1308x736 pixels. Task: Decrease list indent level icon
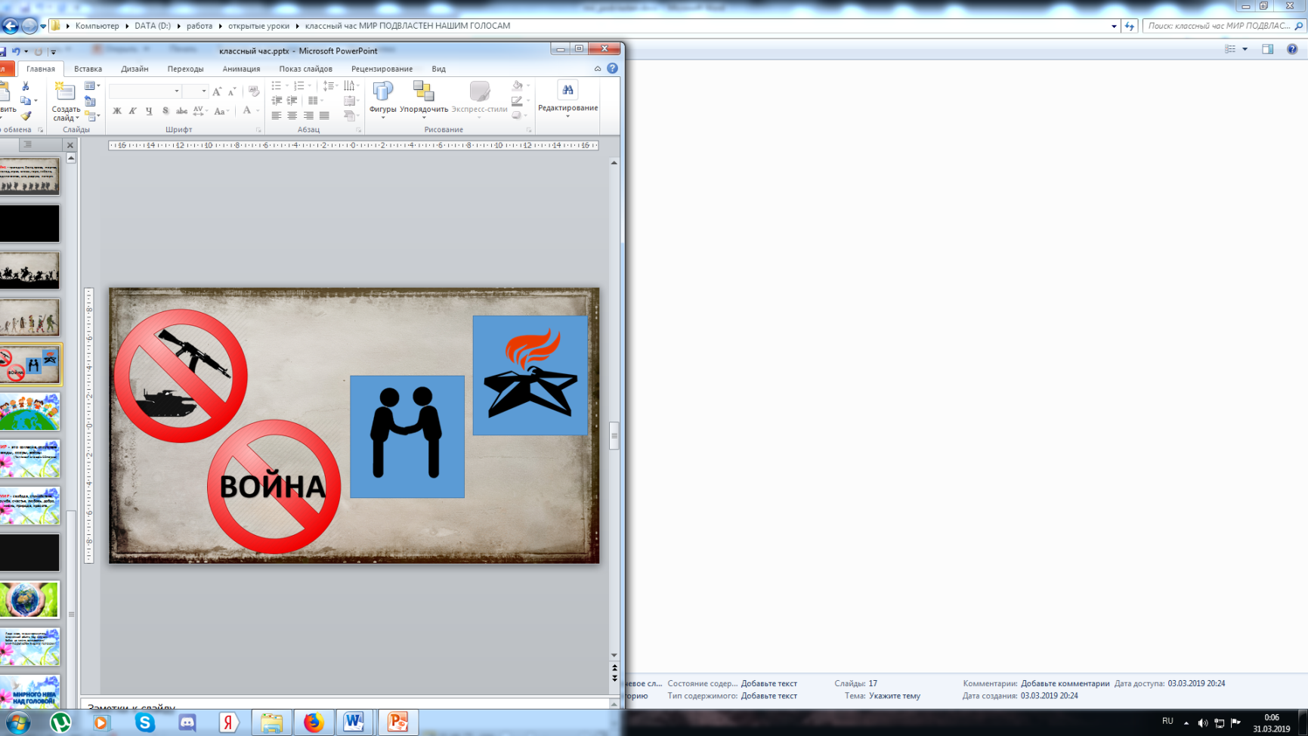[277, 101]
